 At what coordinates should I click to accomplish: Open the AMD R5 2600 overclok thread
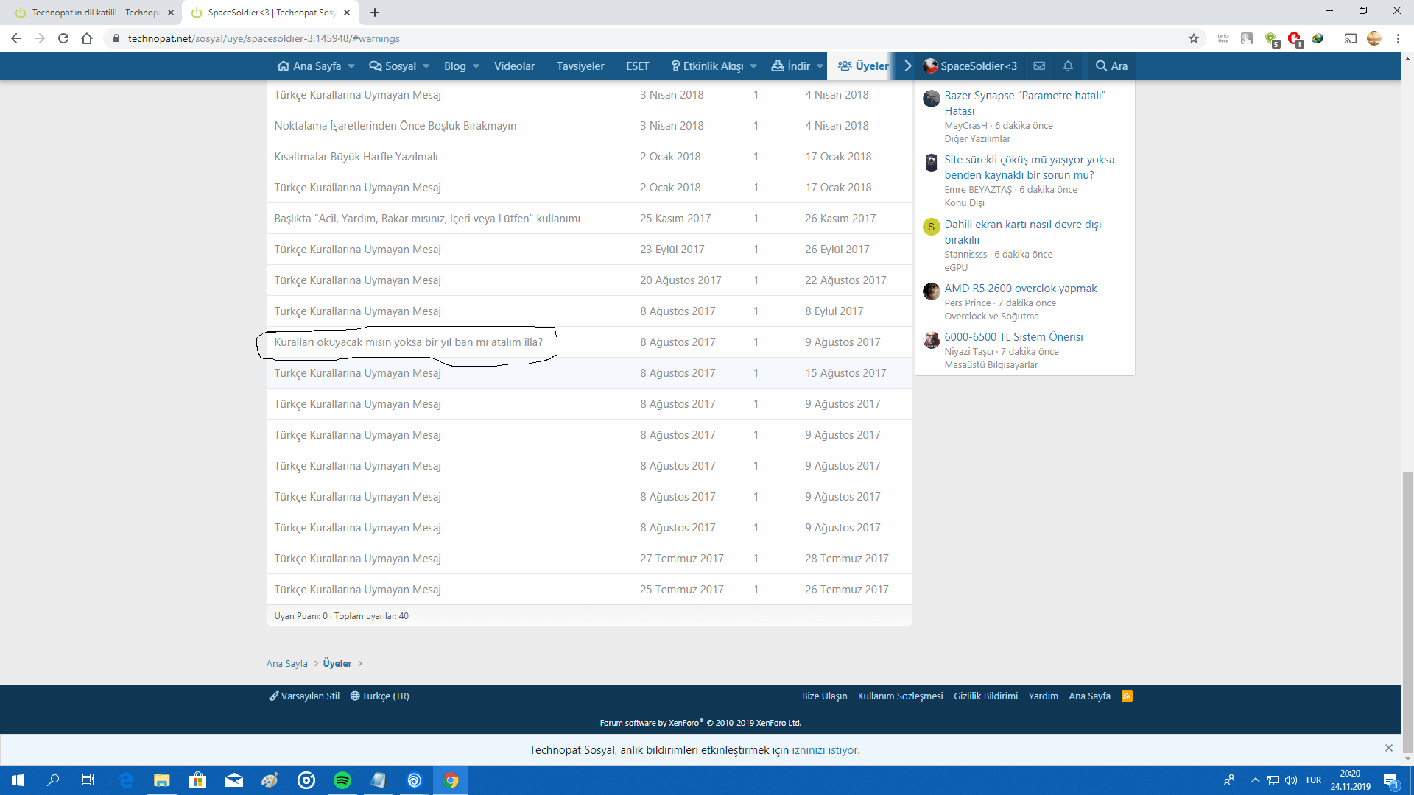[1020, 289]
